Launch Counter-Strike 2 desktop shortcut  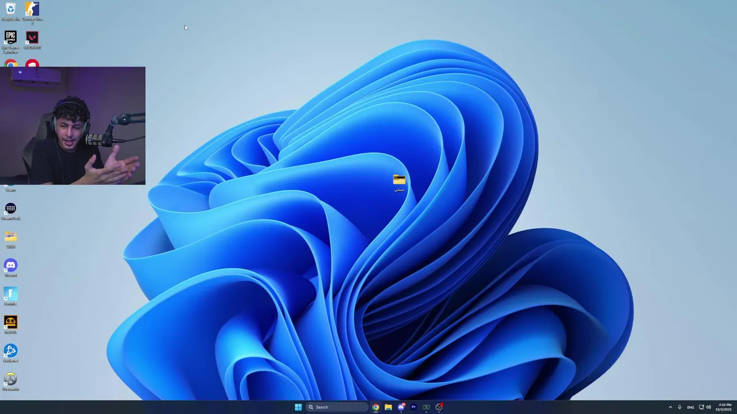click(32, 13)
